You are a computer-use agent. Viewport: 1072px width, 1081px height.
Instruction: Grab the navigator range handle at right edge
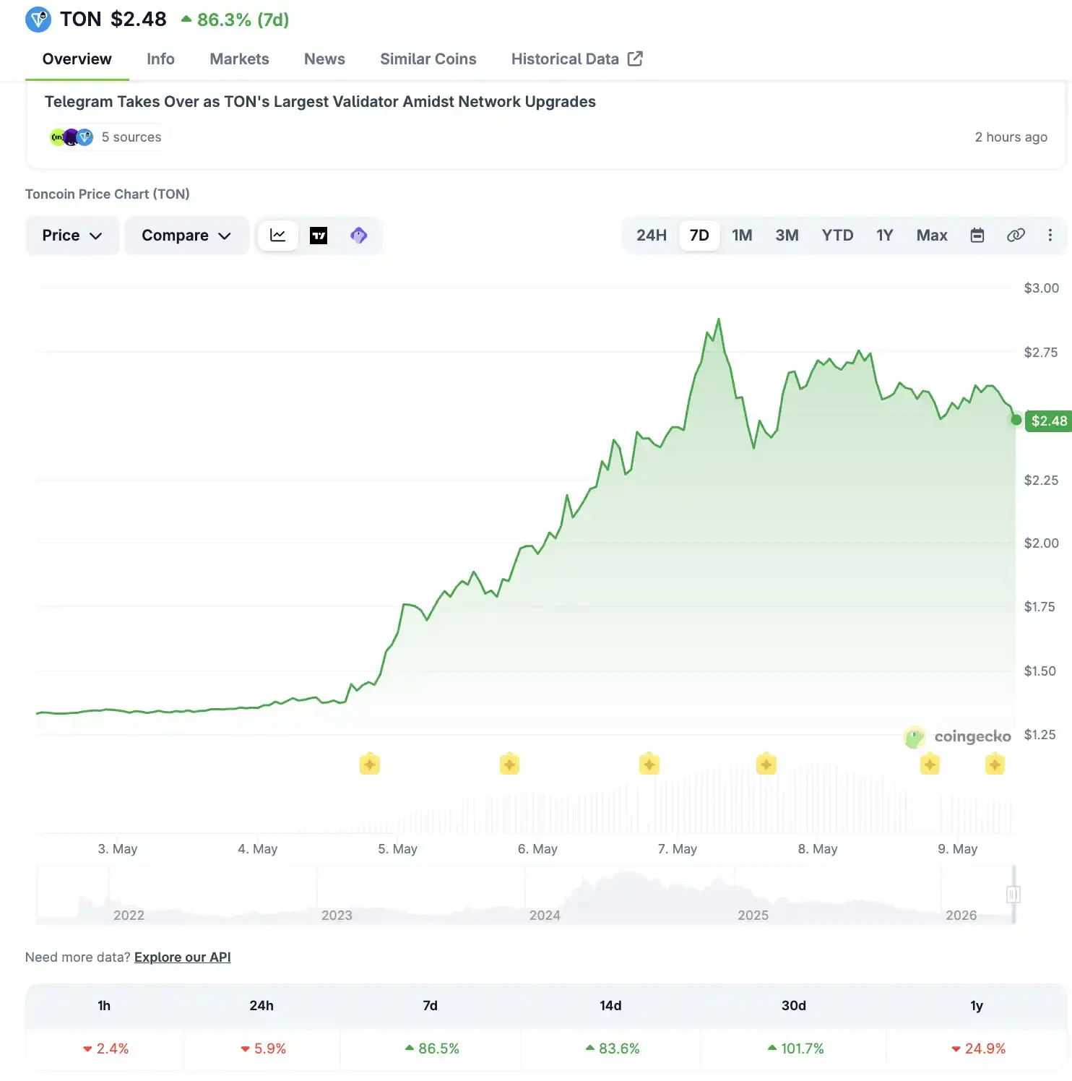(1013, 895)
